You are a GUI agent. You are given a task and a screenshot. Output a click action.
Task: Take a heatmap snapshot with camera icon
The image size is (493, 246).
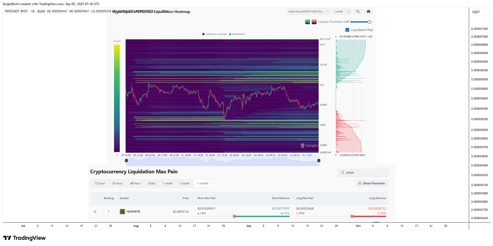pos(369,12)
